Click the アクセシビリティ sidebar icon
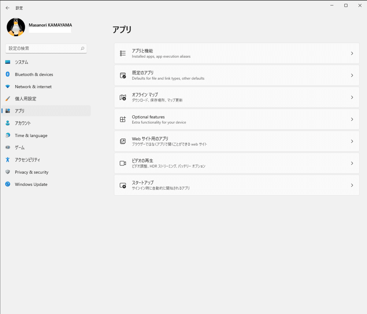The image size is (367, 314). (x=7, y=160)
